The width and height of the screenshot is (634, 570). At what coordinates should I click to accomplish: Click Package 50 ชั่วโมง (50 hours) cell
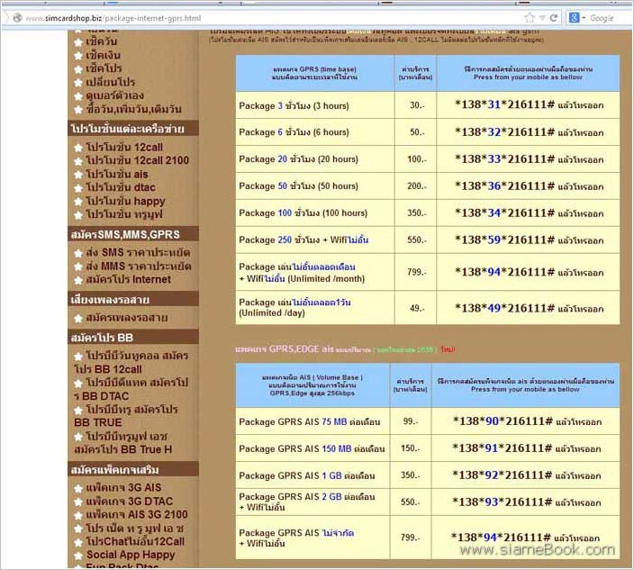(315, 186)
